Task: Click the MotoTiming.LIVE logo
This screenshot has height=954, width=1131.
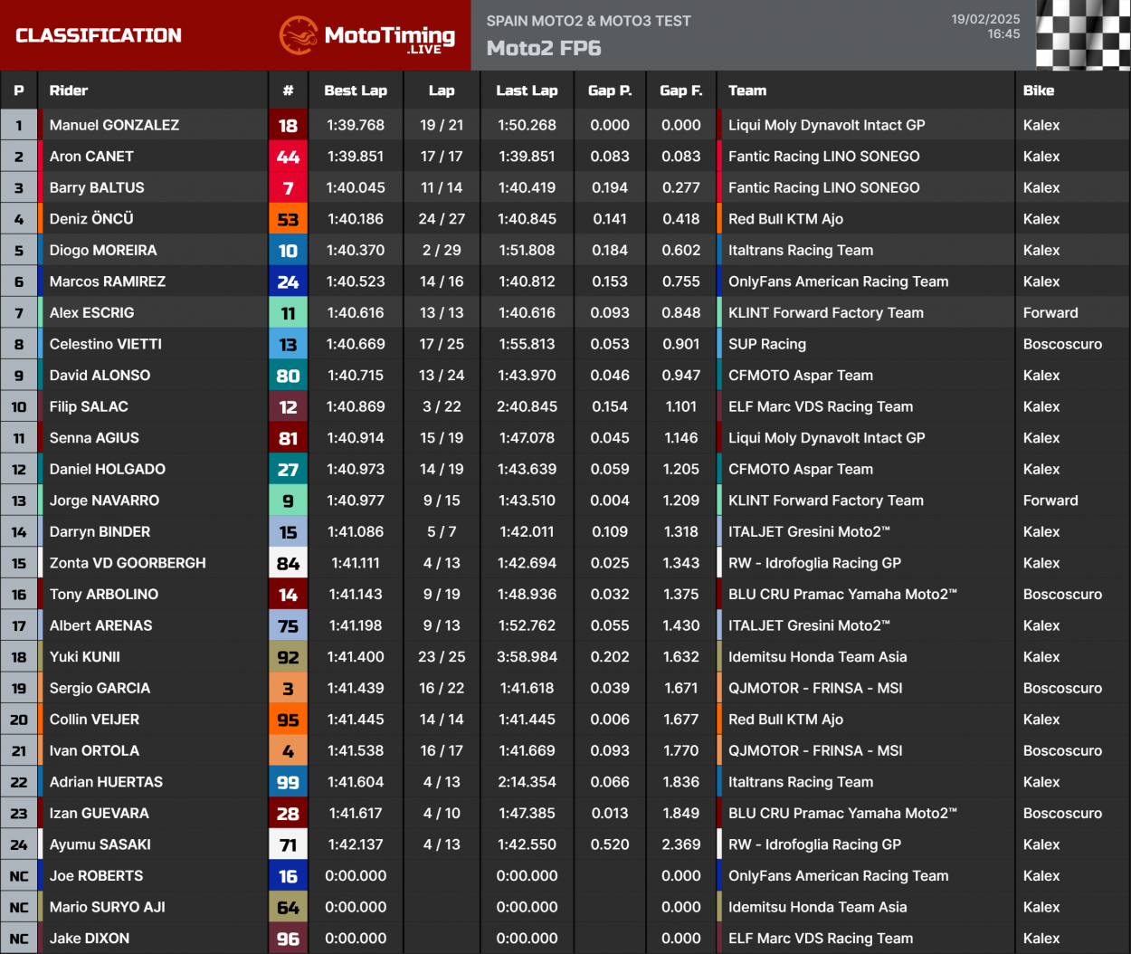Action: (366, 36)
